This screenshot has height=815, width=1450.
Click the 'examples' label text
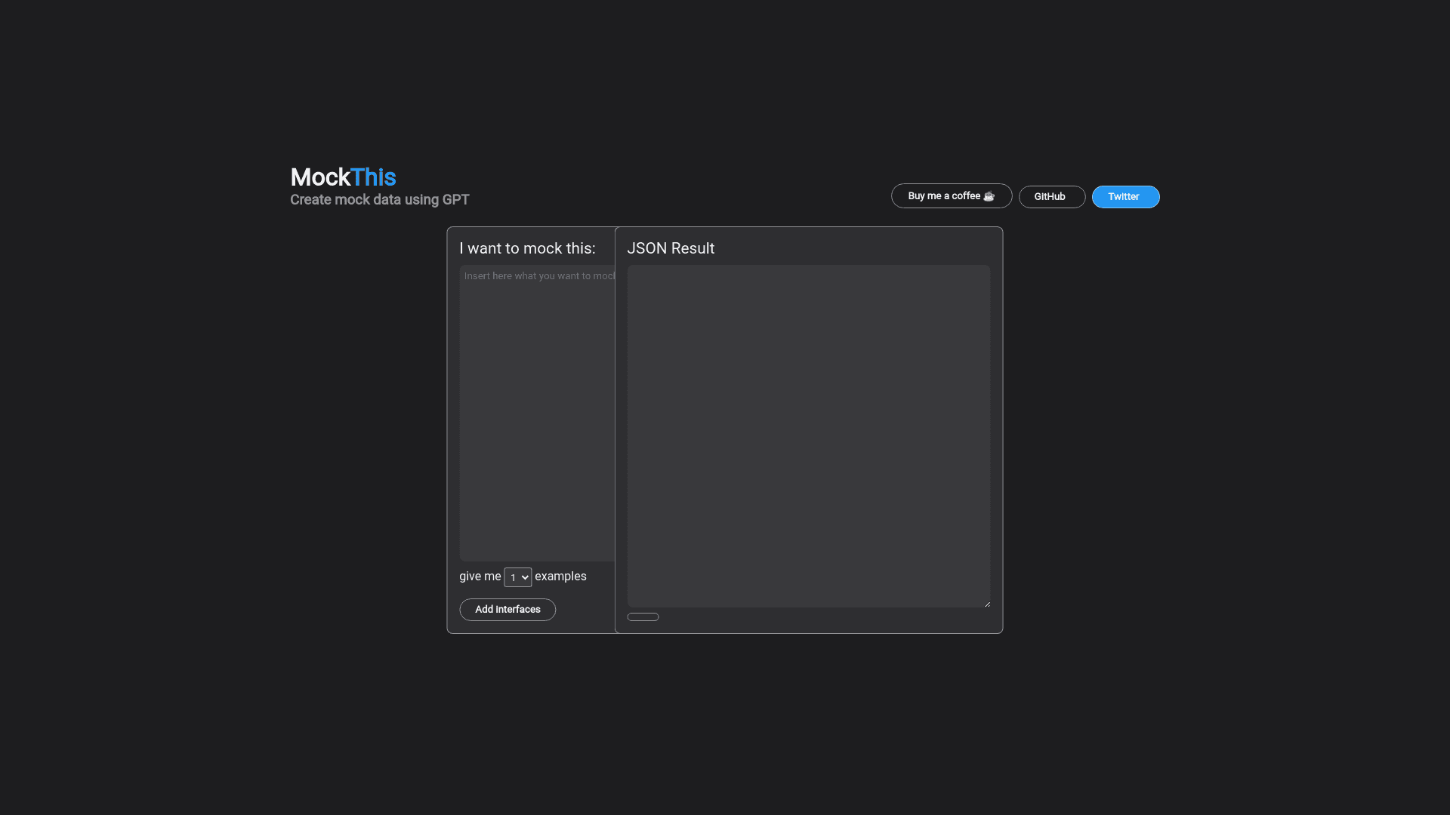[x=560, y=577]
